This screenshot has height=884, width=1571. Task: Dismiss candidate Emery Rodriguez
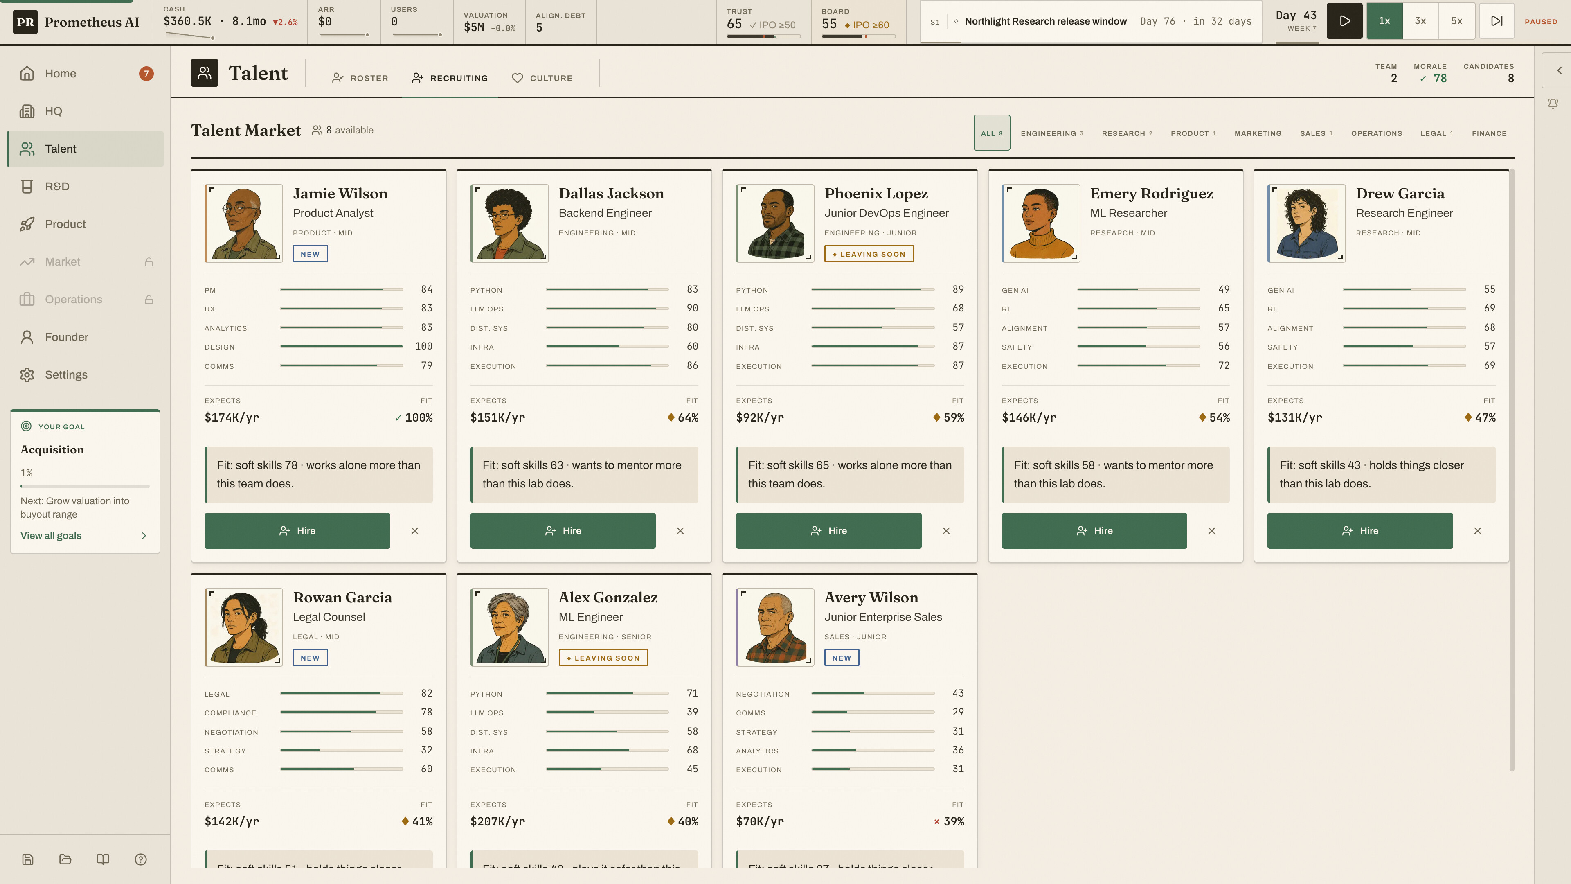tap(1212, 531)
